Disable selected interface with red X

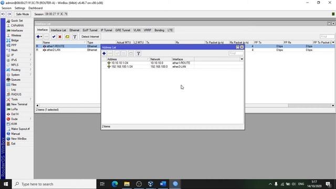(x=60, y=37)
